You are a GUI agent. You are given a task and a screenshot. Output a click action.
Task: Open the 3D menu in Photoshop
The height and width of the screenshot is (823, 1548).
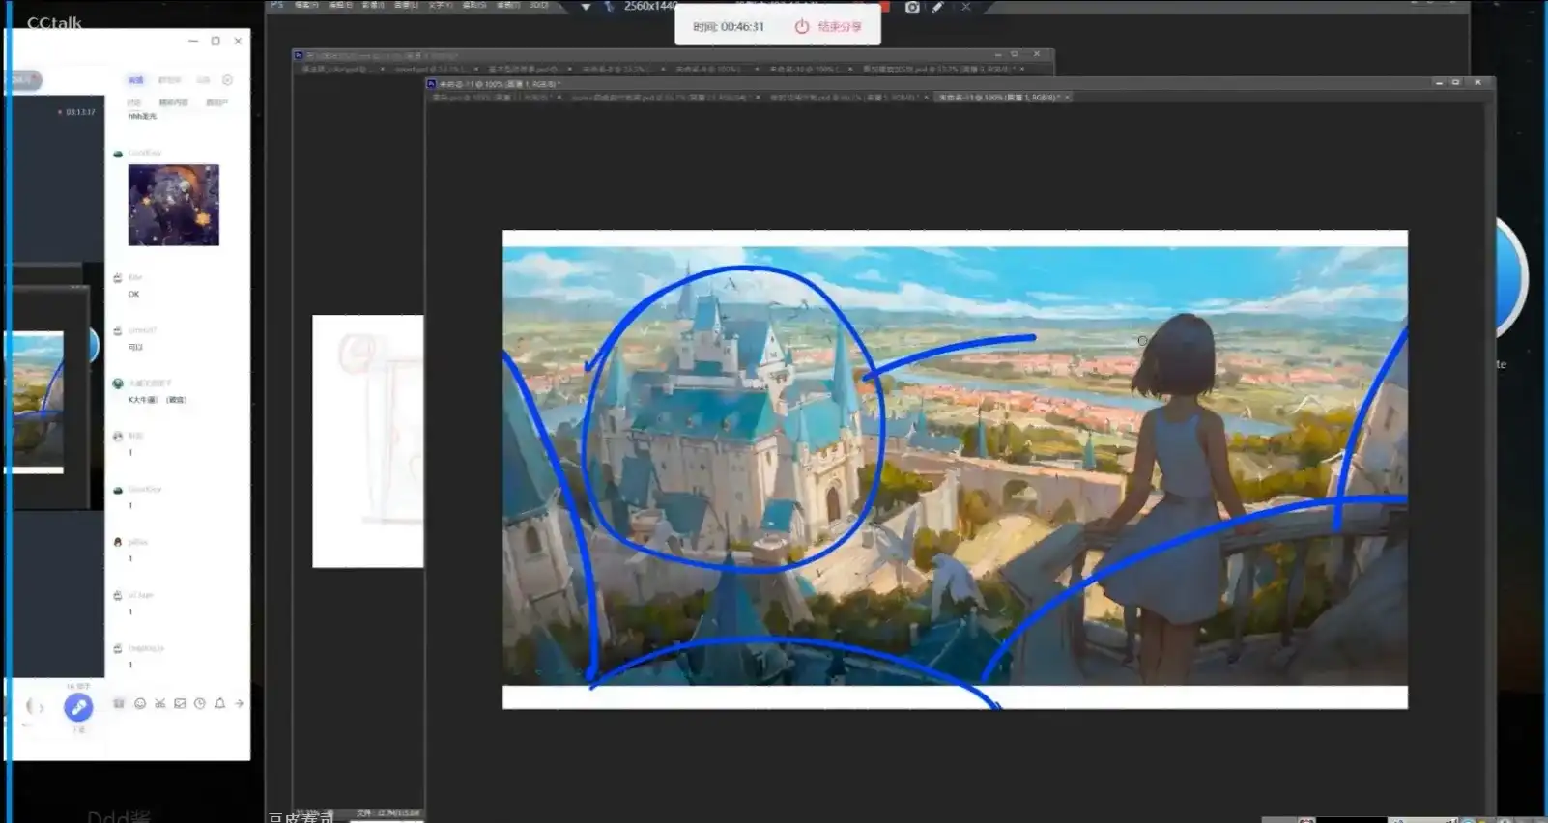539,6
